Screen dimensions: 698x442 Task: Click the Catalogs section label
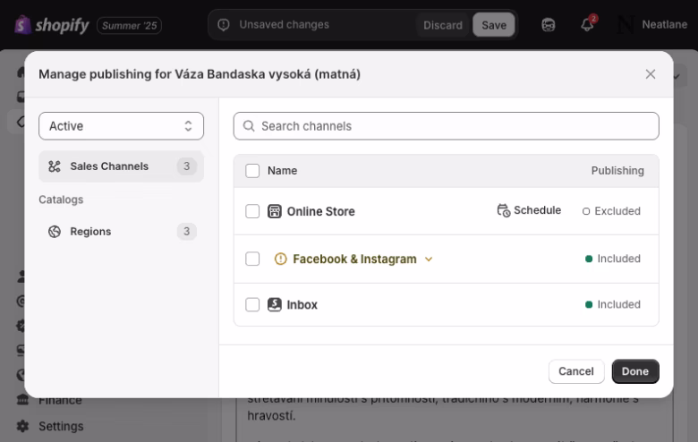61,200
